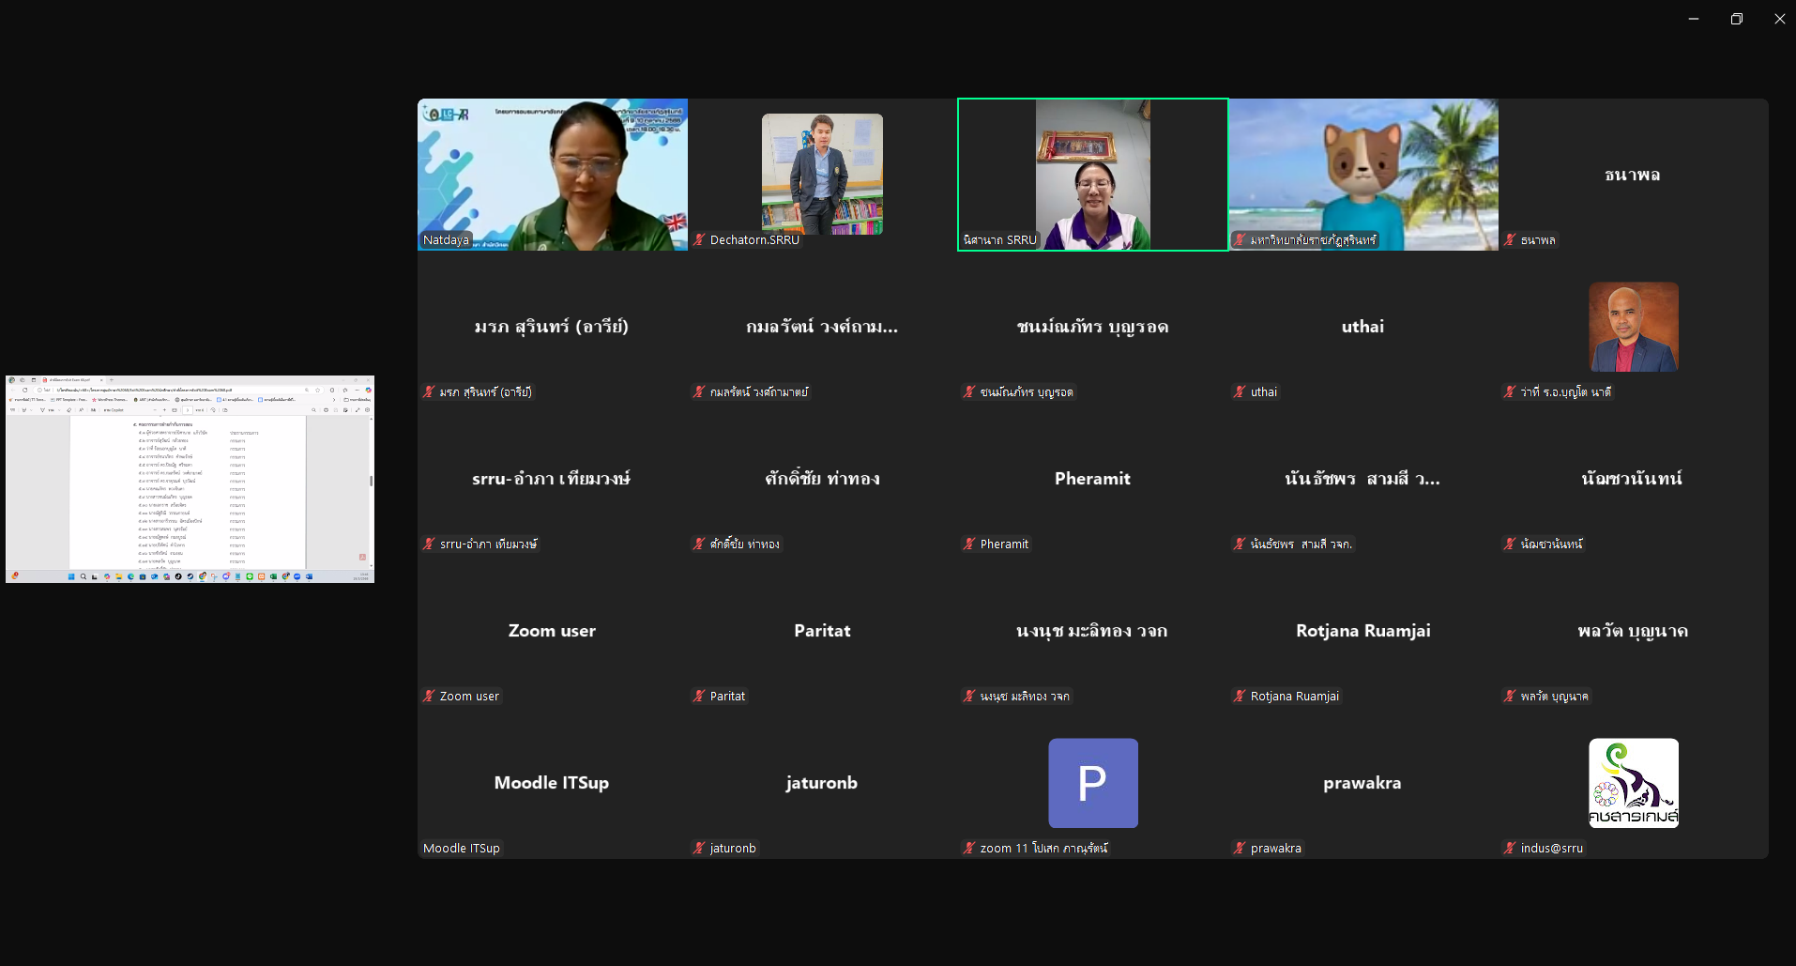The height and width of the screenshot is (966, 1796).
Task: Click the Rotjana Ruamjai participant tile
Action: tap(1363, 631)
